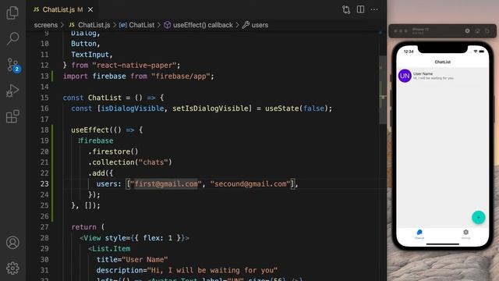Screen dimensions: 499x281
Task: Tap the teal plus floating button in simulator
Action: pos(478,217)
